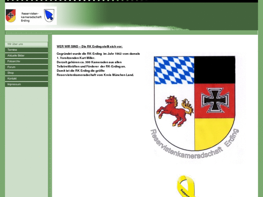Click the line 'Gegründet wurde die RK-Erding im Jahr 1962'
This screenshot has height=197, width=263.
[x=89, y=54]
